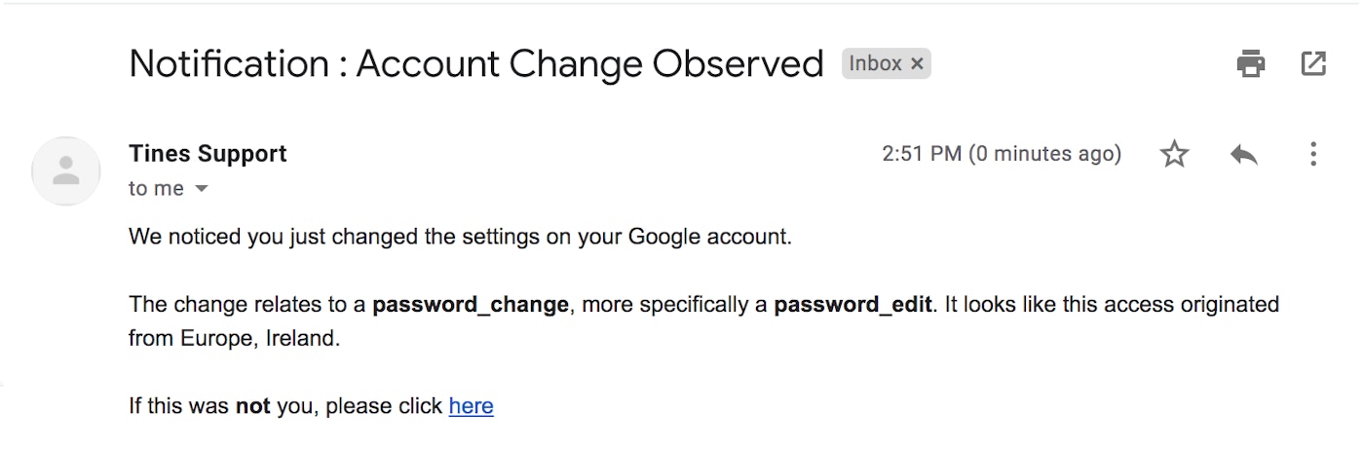The height and width of the screenshot is (450, 1364).
Task: Click the "We noticed you just changed" sentence
Action: (x=273, y=237)
